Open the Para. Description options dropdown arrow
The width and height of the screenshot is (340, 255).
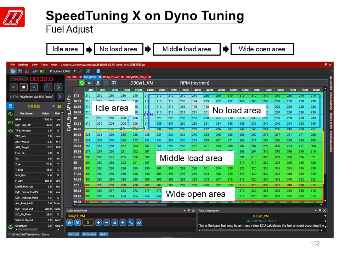point(316,210)
